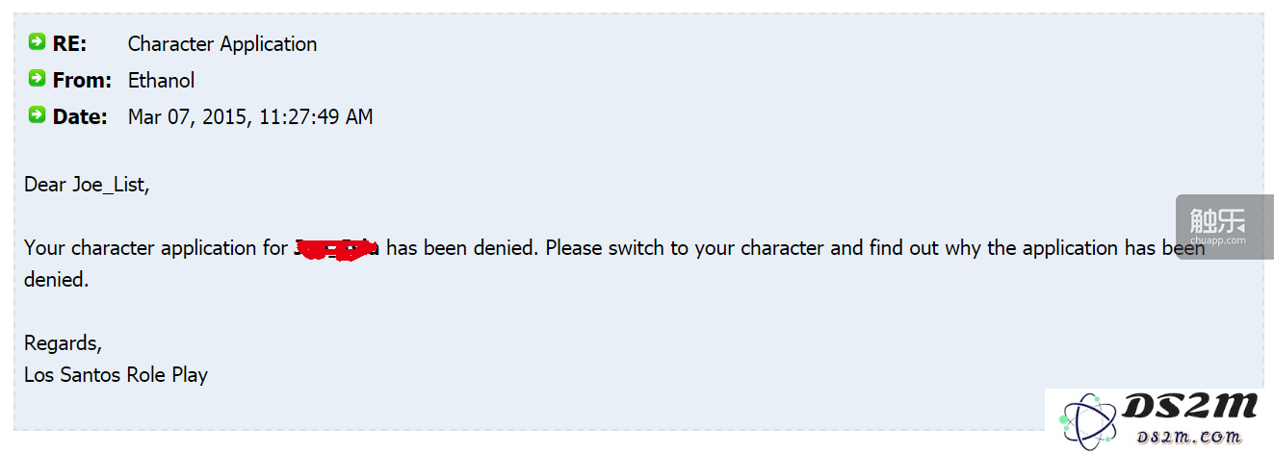This screenshot has height=454, width=1274.
Task: Click the From: field label
Action: 82,81
